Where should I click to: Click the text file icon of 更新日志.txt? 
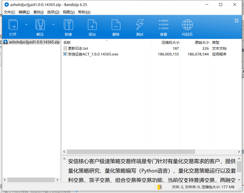click(x=65, y=48)
